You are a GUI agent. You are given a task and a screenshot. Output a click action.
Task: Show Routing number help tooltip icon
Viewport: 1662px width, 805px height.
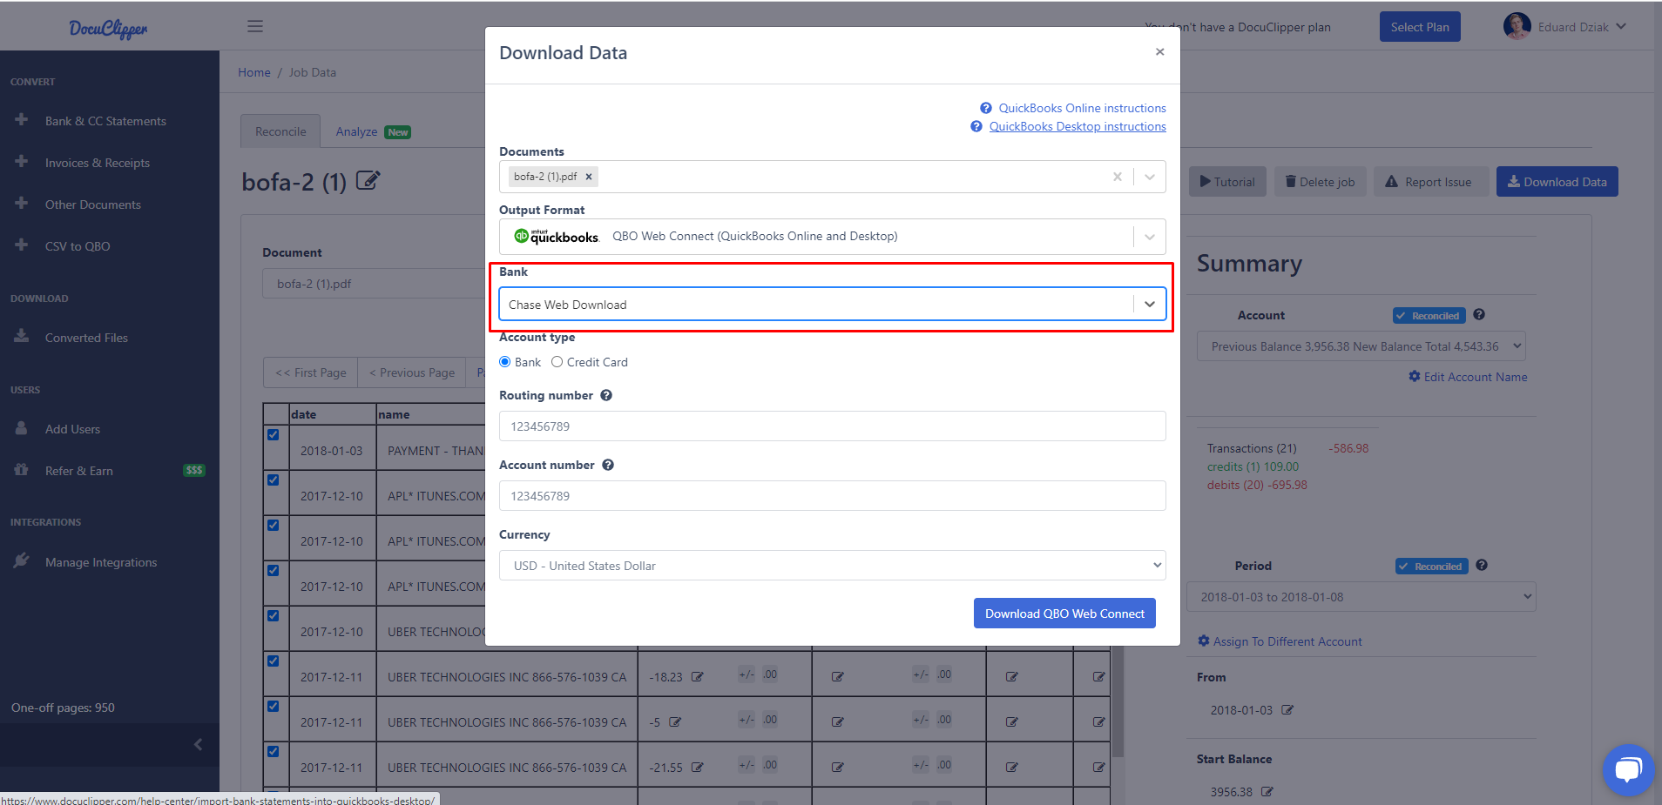(606, 395)
